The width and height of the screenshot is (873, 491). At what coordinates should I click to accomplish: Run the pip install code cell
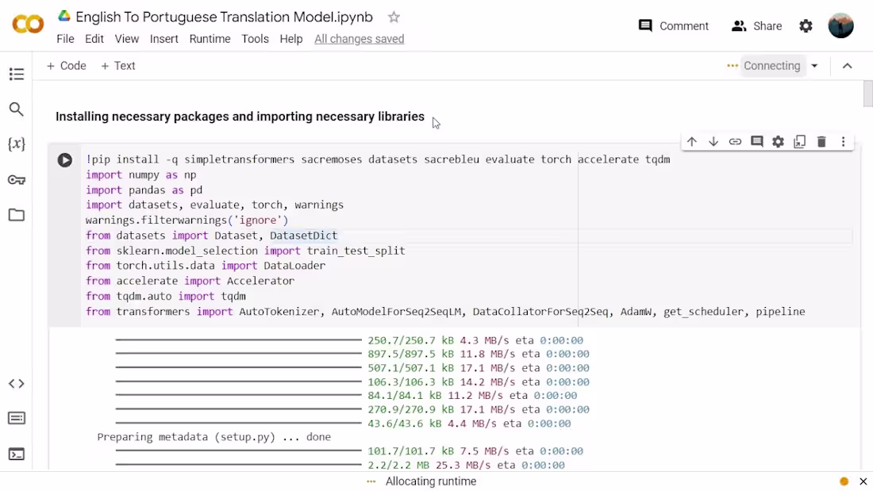click(64, 159)
